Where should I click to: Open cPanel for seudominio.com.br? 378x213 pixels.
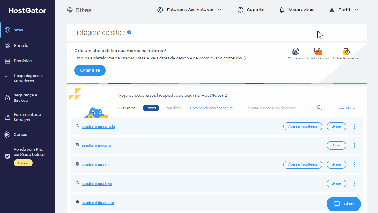pyautogui.click(x=336, y=126)
